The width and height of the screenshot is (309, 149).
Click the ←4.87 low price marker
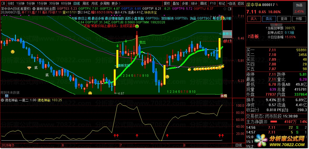tap(119, 93)
